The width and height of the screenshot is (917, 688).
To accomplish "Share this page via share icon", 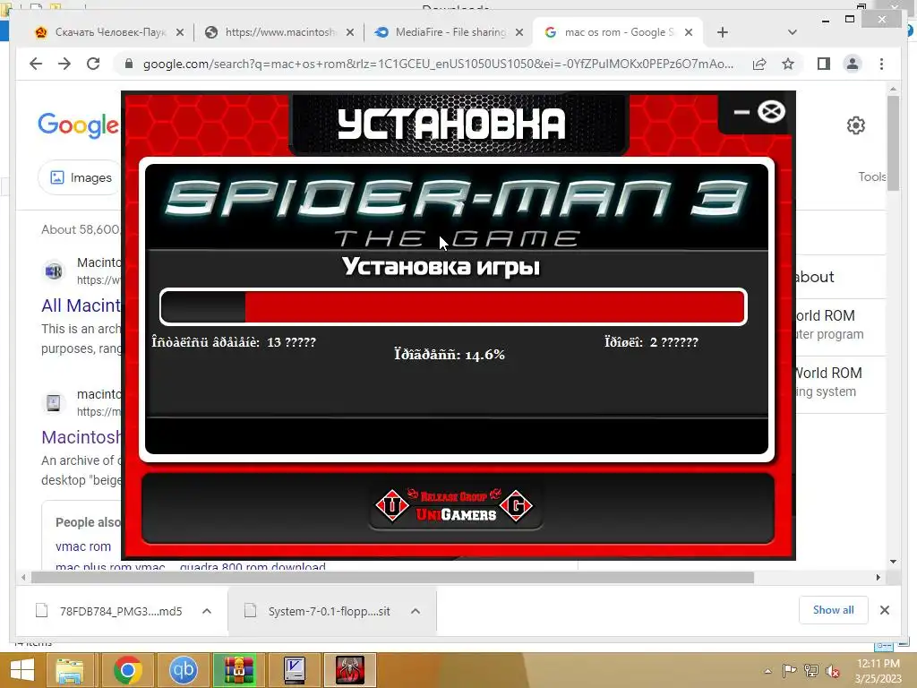I will click(759, 64).
